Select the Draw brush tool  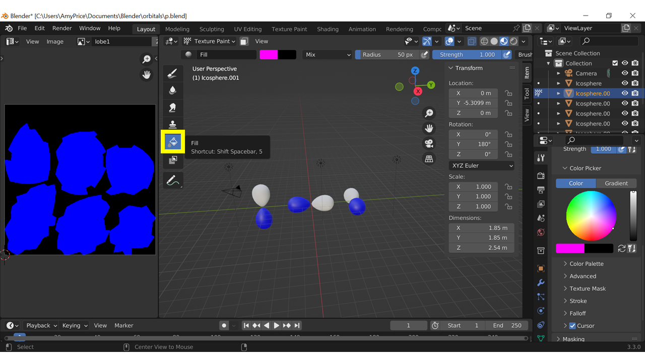point(172,73)
